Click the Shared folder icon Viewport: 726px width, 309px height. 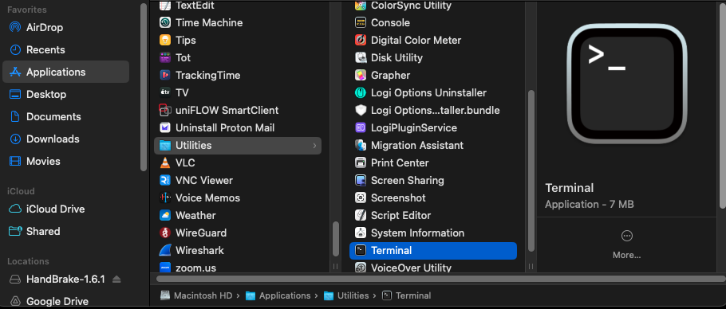(x=15, y=231)
